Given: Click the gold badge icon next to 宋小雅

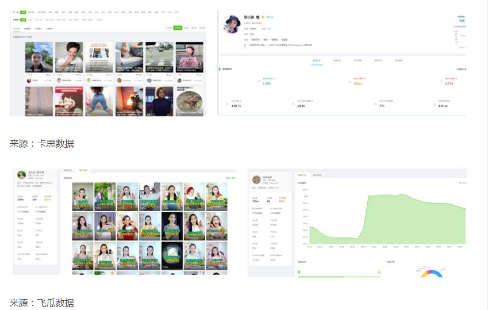Looking at the screenshot, I should tap(263, 17).
